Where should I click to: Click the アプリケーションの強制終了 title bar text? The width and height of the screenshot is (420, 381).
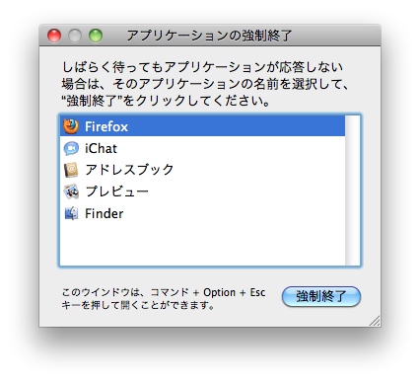(209, 36)
